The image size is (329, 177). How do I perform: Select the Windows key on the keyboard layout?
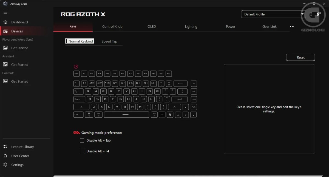89,115
